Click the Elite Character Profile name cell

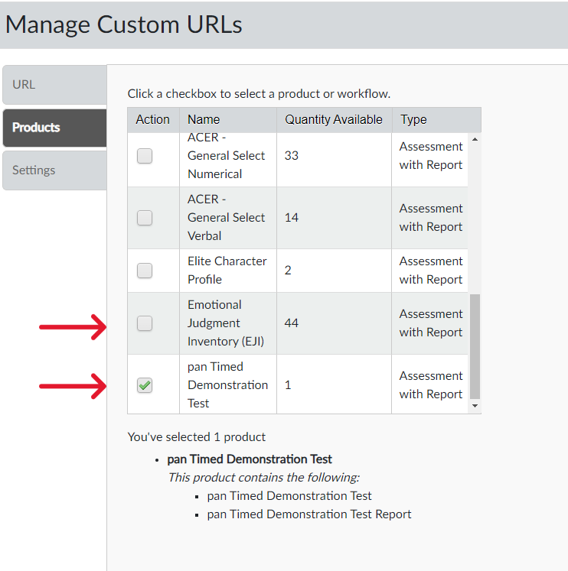227,271
